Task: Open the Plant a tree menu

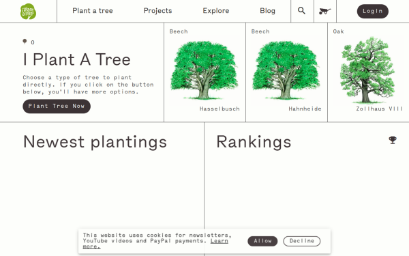Action: (x=93, y=11)
